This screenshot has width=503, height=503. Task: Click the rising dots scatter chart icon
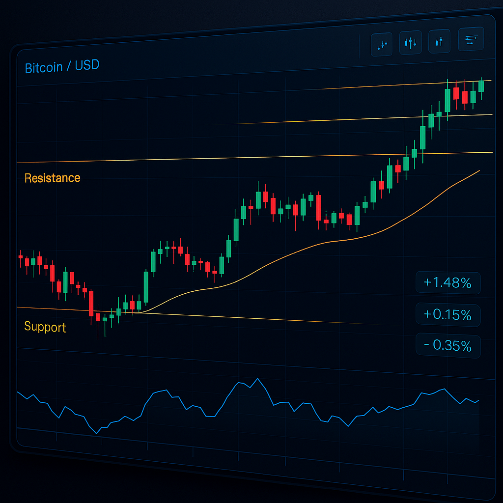point(382,45)
